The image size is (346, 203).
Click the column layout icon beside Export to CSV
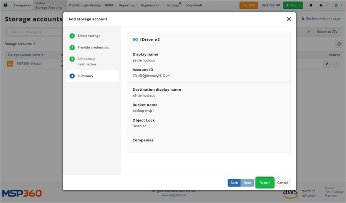point(309,32)
